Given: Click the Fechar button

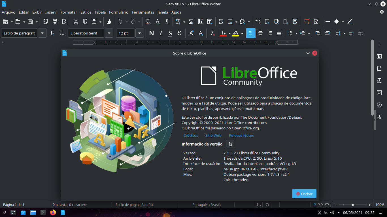Looking at the screenshot, I should click(304, 194).
